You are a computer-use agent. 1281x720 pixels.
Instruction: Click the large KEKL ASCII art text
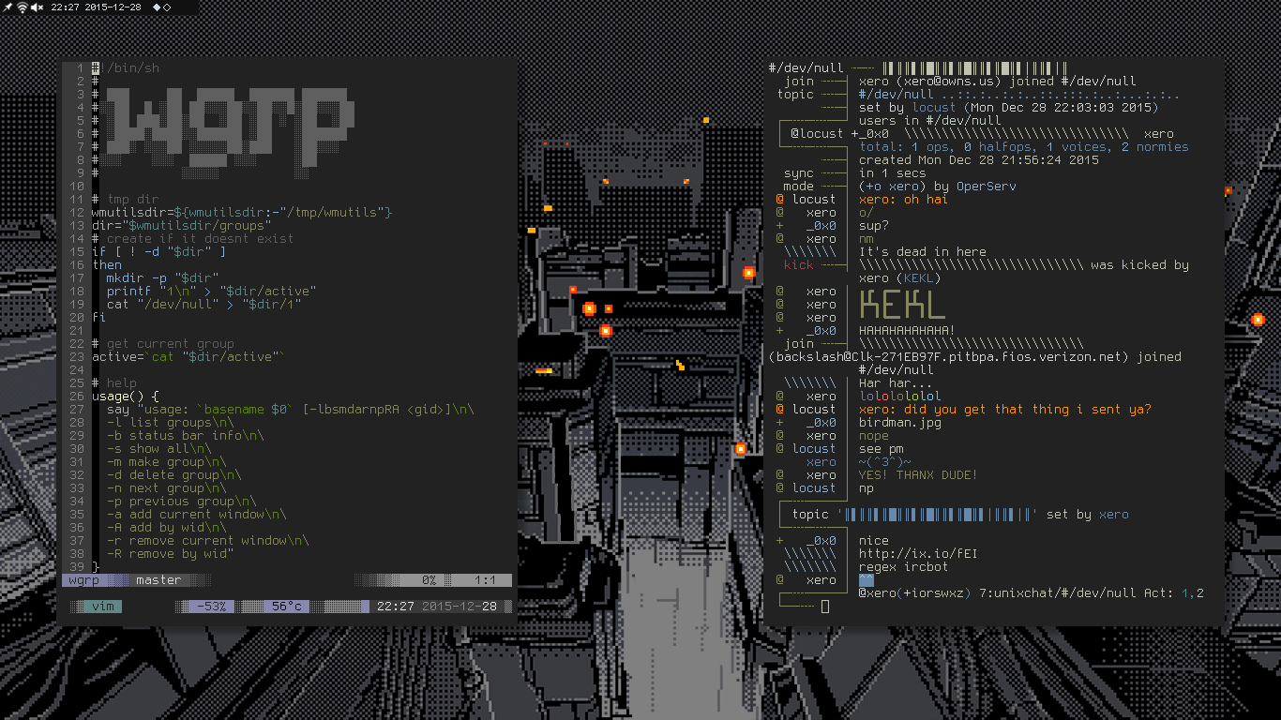coord(901,305)
